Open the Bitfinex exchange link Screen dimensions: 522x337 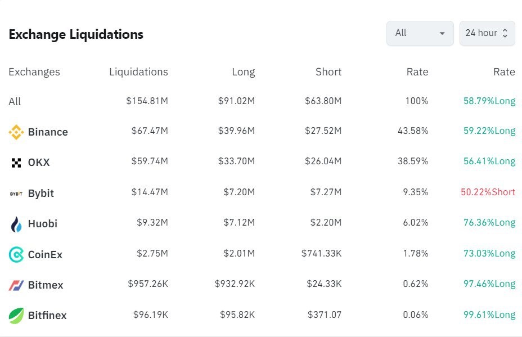coord(47,316)
